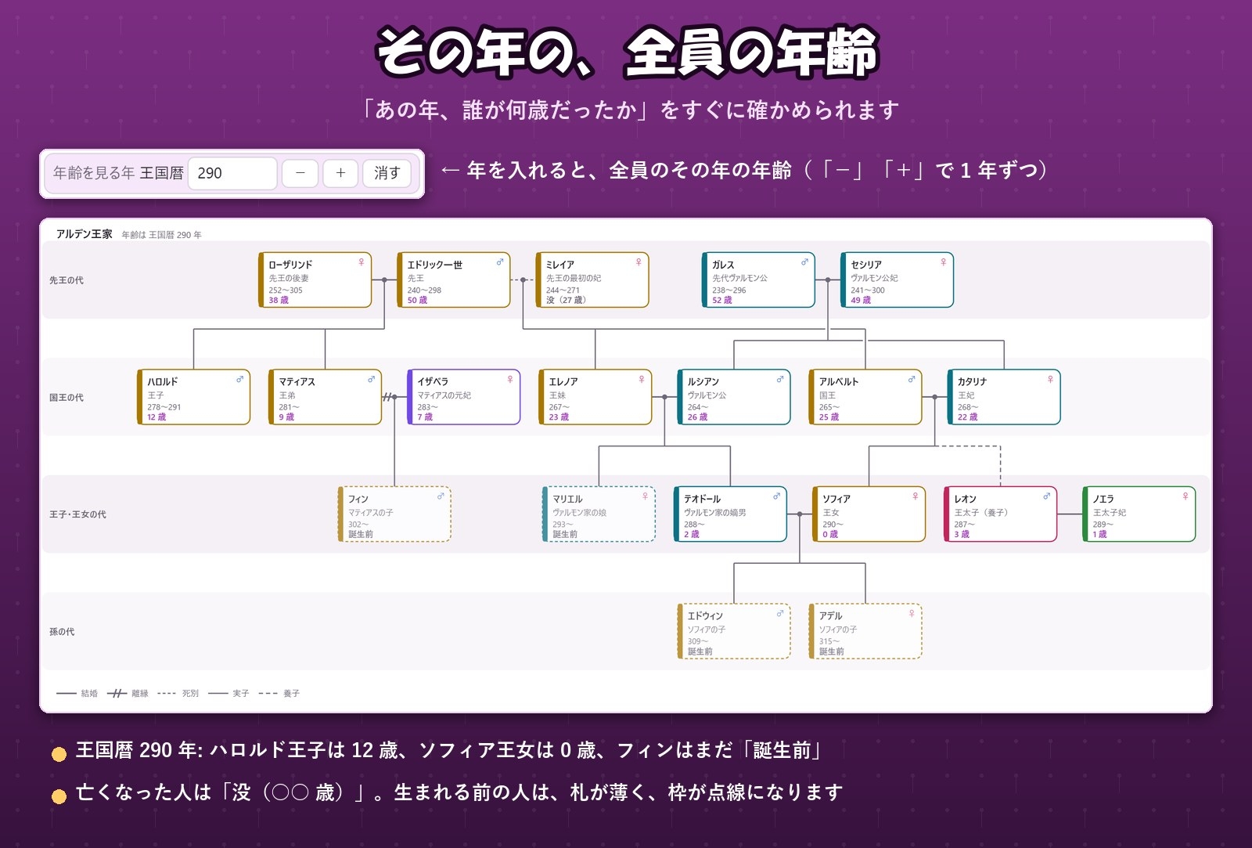Open the マリエル dashed card
This screenshot has height=848, width=1252.
(599, 514)
